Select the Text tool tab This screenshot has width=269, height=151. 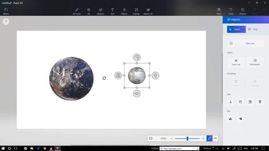112,11
